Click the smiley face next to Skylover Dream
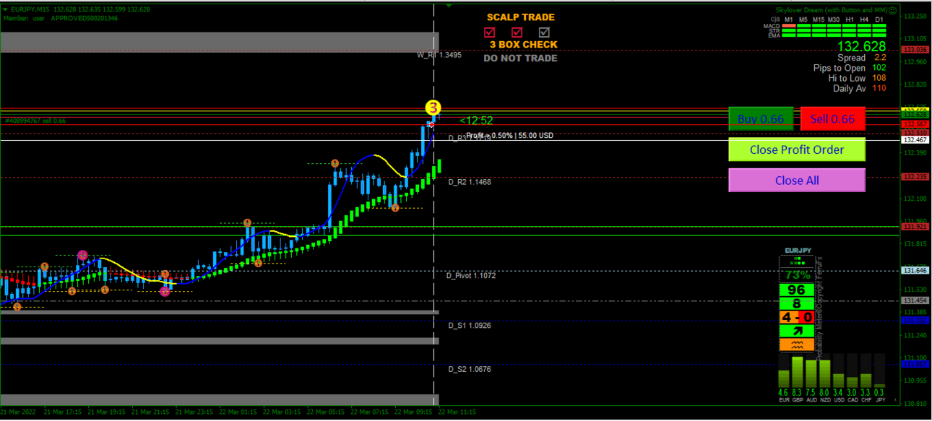The height and width of the screenshot is (421, 932). (893, 10)
